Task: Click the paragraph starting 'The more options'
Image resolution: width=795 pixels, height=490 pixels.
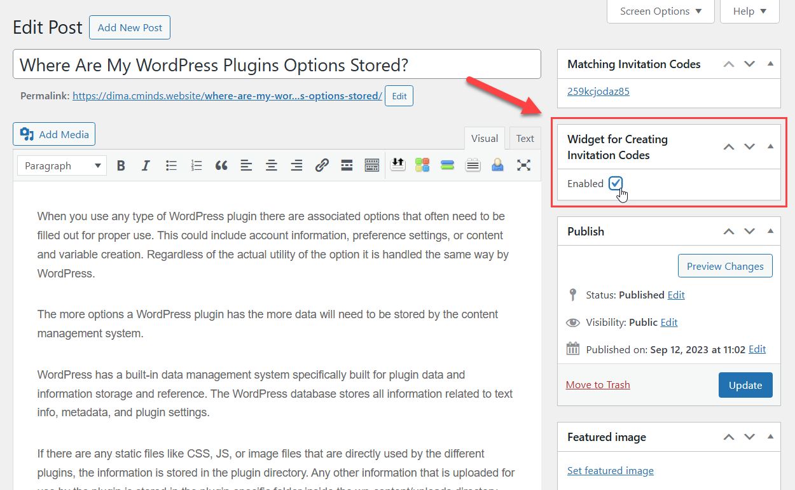Action: pos(268,323)
